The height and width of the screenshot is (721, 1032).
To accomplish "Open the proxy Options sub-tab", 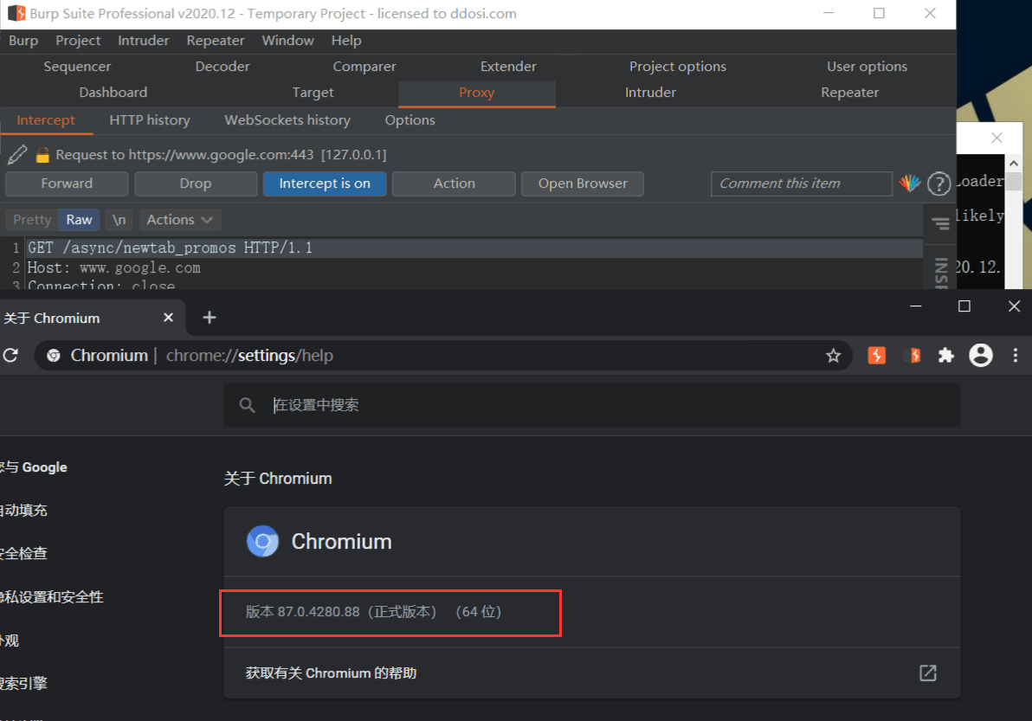I will 410,120.
